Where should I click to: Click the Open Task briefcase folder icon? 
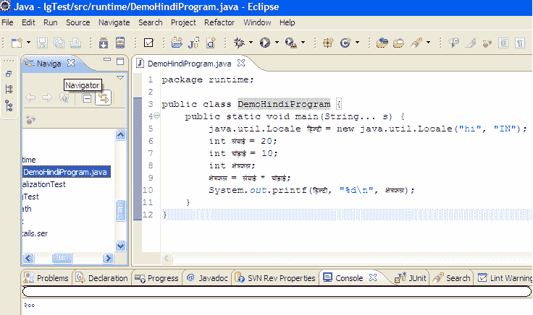click(399, 43)
